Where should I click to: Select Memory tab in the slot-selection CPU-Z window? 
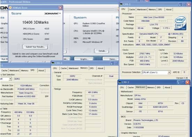tap(25, 70)
